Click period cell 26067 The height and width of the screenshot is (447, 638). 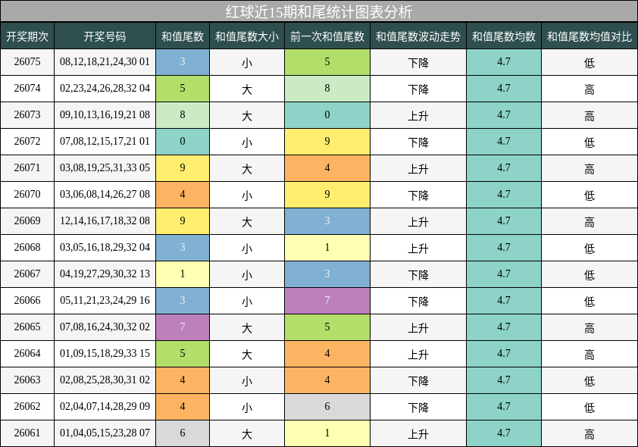tap(27, 274)
